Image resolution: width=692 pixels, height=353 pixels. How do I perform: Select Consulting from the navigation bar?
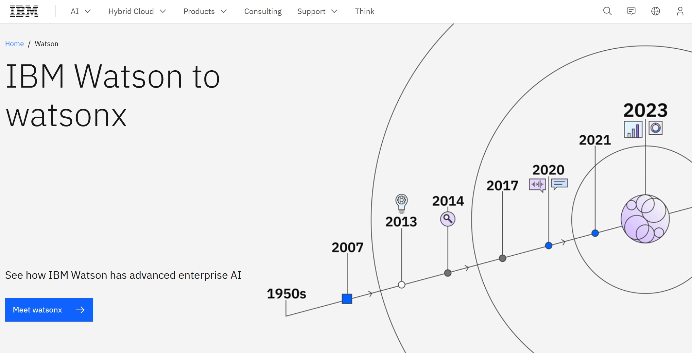tap(263, 11)
